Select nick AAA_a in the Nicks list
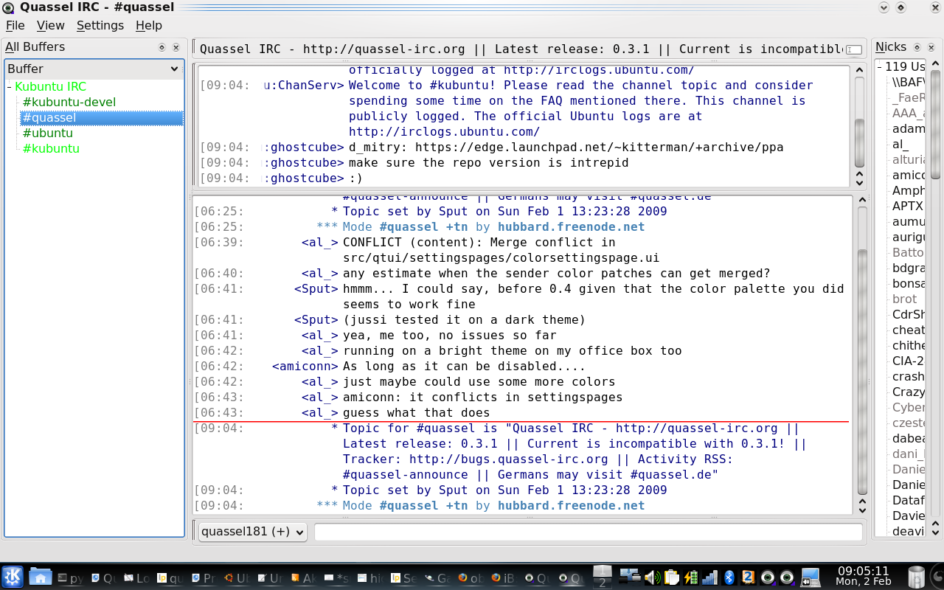944x590 pixels. 909,113
